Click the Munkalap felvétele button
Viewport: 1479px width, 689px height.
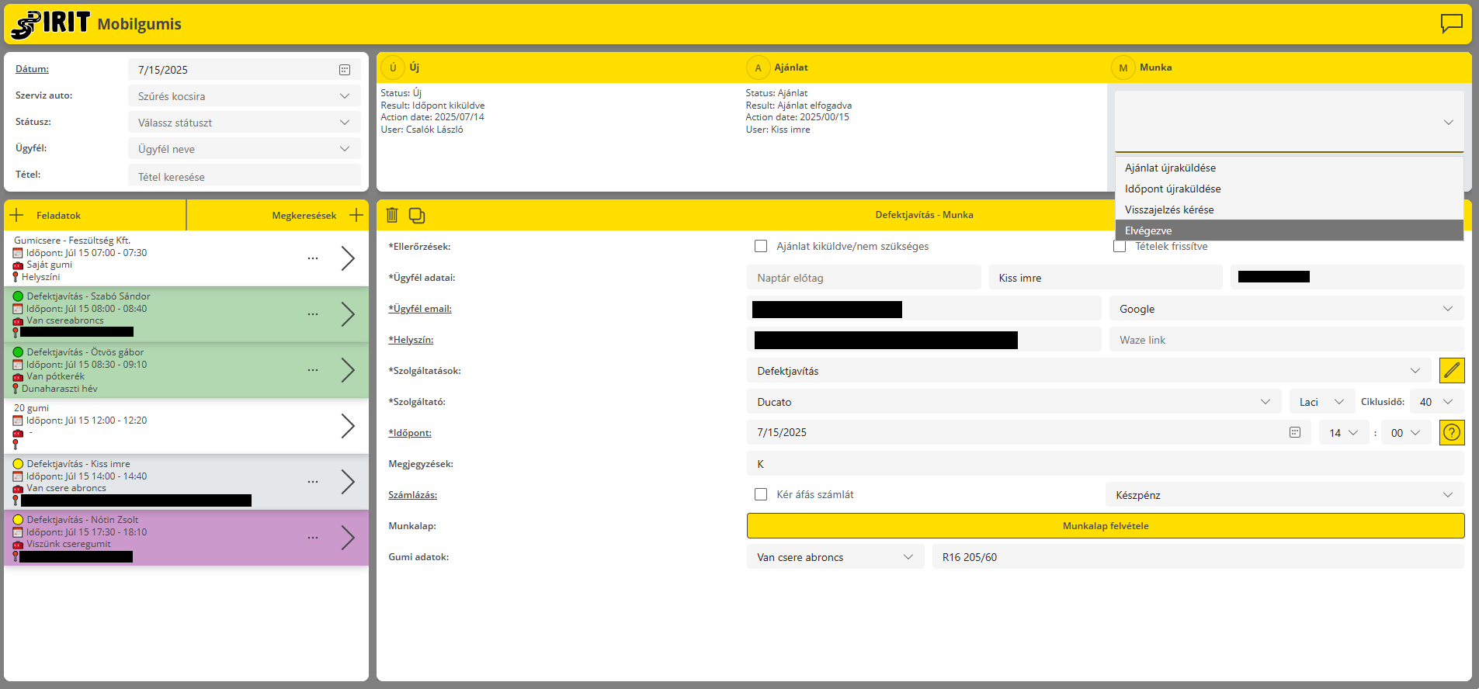tap(1105, 526)
